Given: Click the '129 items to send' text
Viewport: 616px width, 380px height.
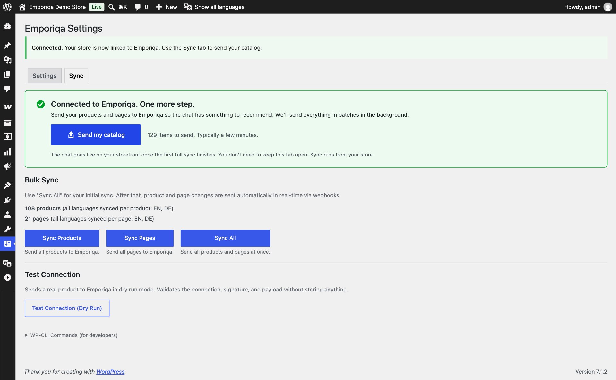Looking at the screenshot, I should click(171, 135).
